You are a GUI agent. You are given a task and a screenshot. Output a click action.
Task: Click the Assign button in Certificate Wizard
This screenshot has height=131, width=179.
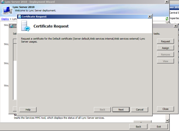tap(165, 48)
